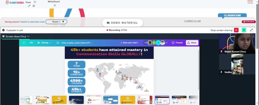Click the 2 people in call text
Screen dimensions: 259x105
click(15, 30)
